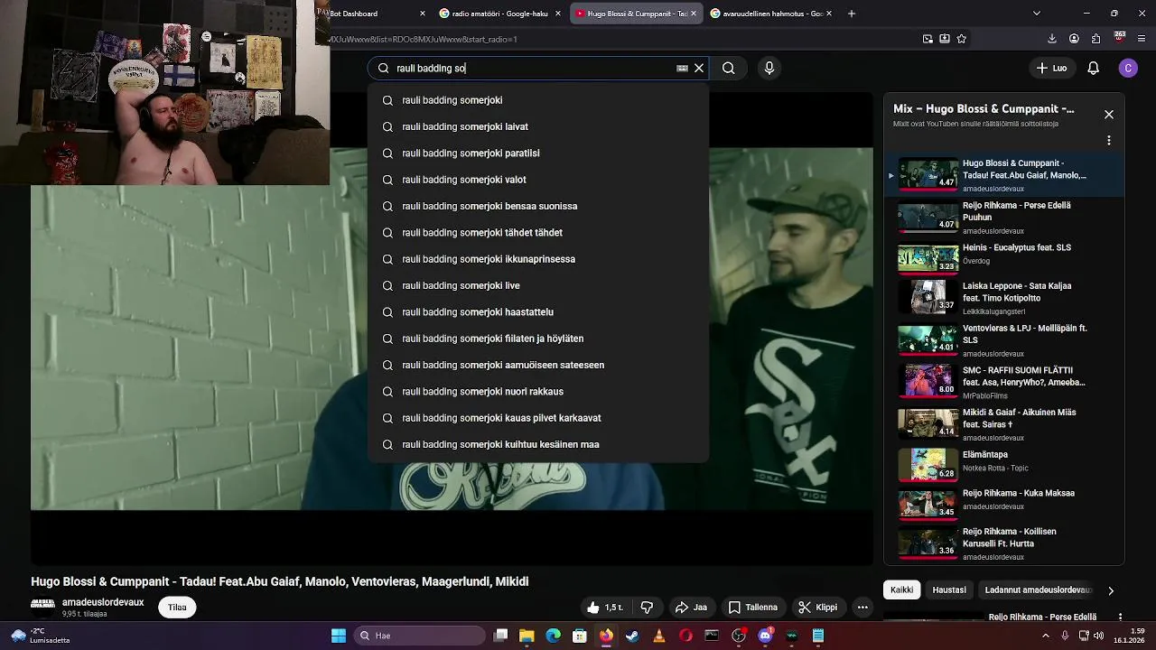The width and height of the screenshot is (1156, 650).
Task: Click the magnifier search submit button
Action: click(728, 68)
